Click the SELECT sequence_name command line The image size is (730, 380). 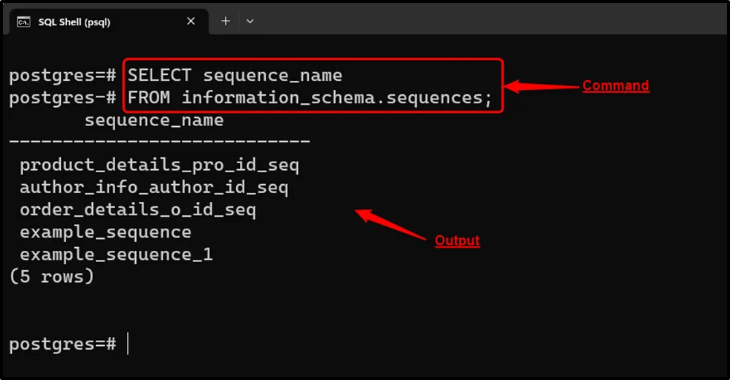pos(235,75)
